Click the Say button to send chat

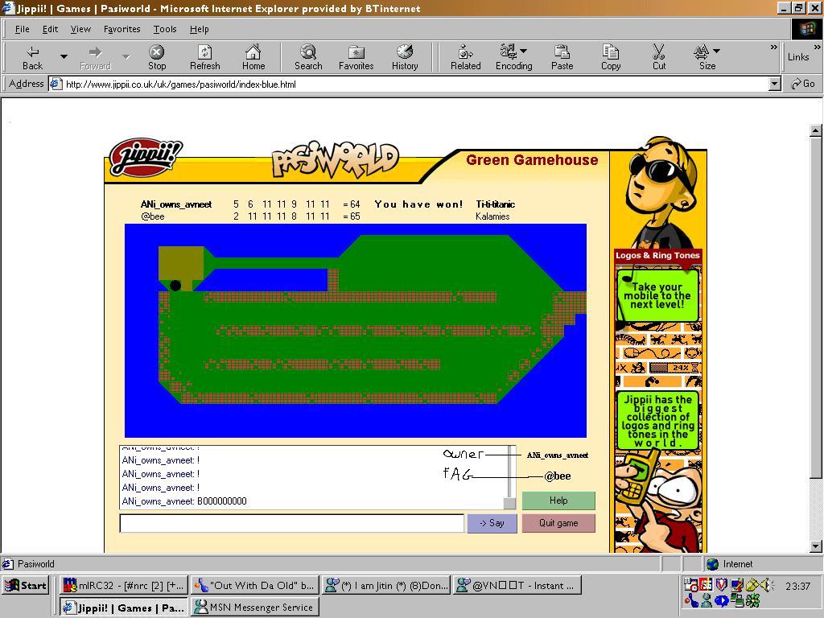492,523
